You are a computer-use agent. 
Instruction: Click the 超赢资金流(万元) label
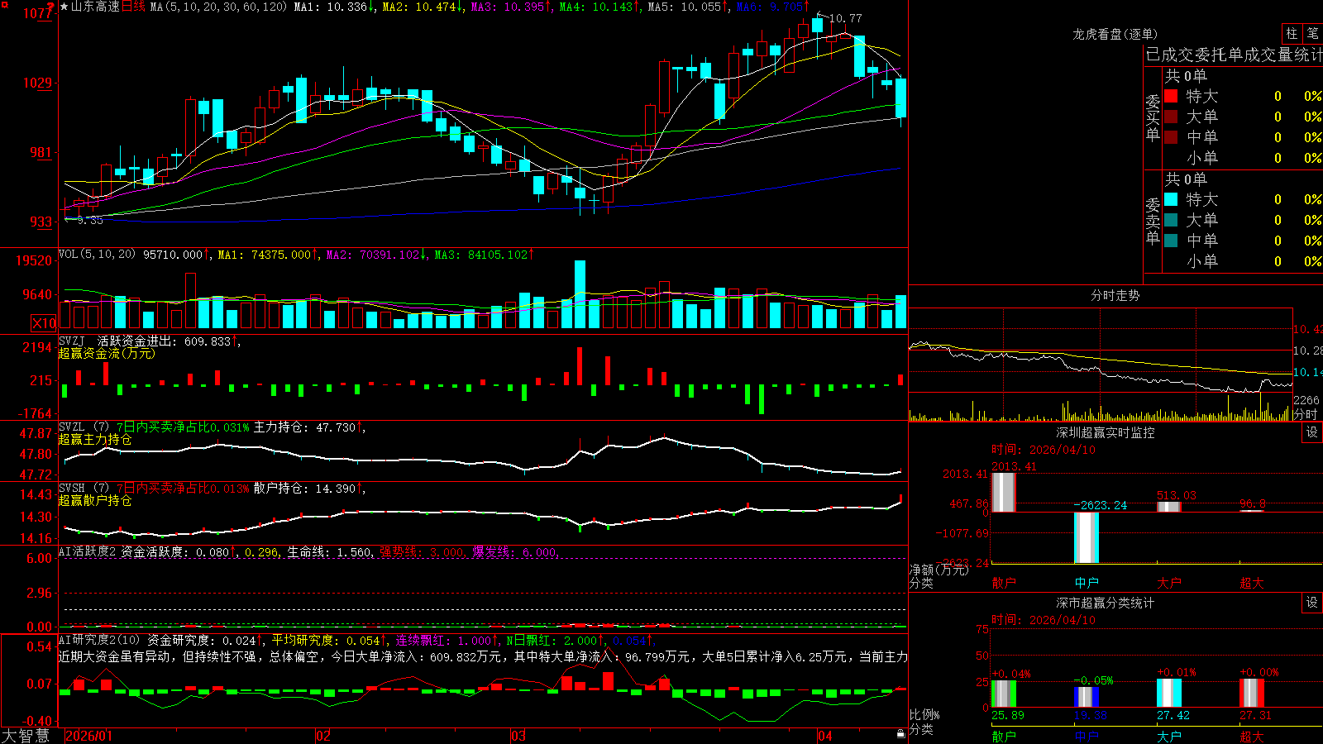pyautogui.click(x=107, y=353)
